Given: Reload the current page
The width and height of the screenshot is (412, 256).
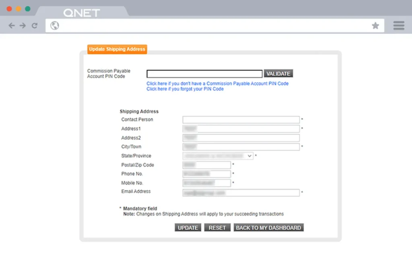Looking at the screenshot, I should [x=35, y=25].
